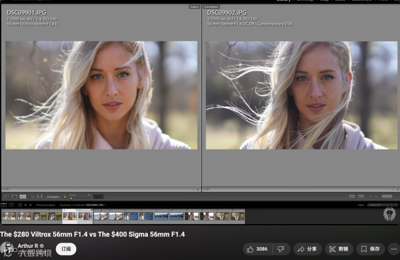400x260 pixels.
Task: Open the Filters Off dropdown
Action: [x=382, y=205]
